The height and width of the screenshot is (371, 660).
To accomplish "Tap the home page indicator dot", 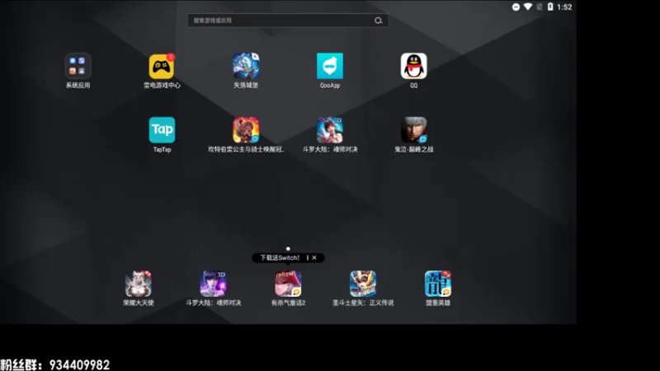I will click(x=288, y=249).
